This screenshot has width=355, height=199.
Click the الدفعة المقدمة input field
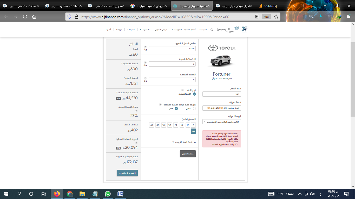pyautogui.click(x=172, y=80)
